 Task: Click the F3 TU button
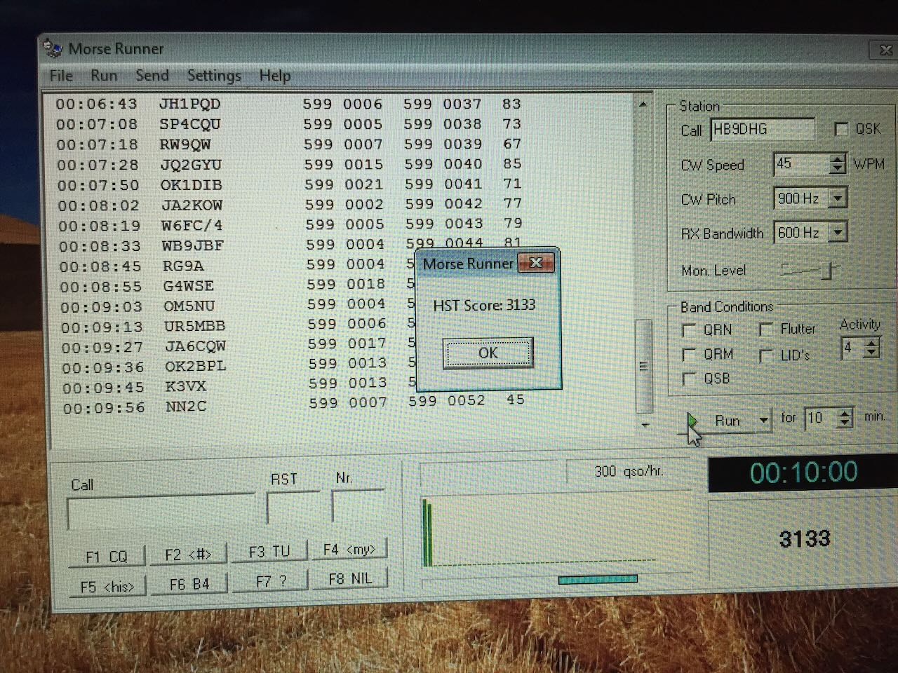pos(269,552)
